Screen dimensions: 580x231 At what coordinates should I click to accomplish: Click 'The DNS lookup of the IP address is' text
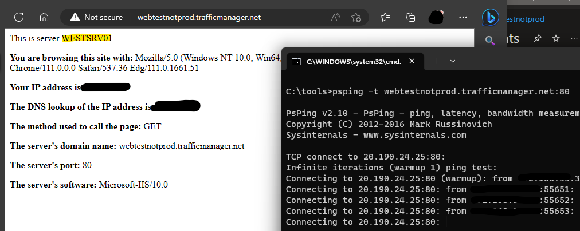click(x=81, y=107)
